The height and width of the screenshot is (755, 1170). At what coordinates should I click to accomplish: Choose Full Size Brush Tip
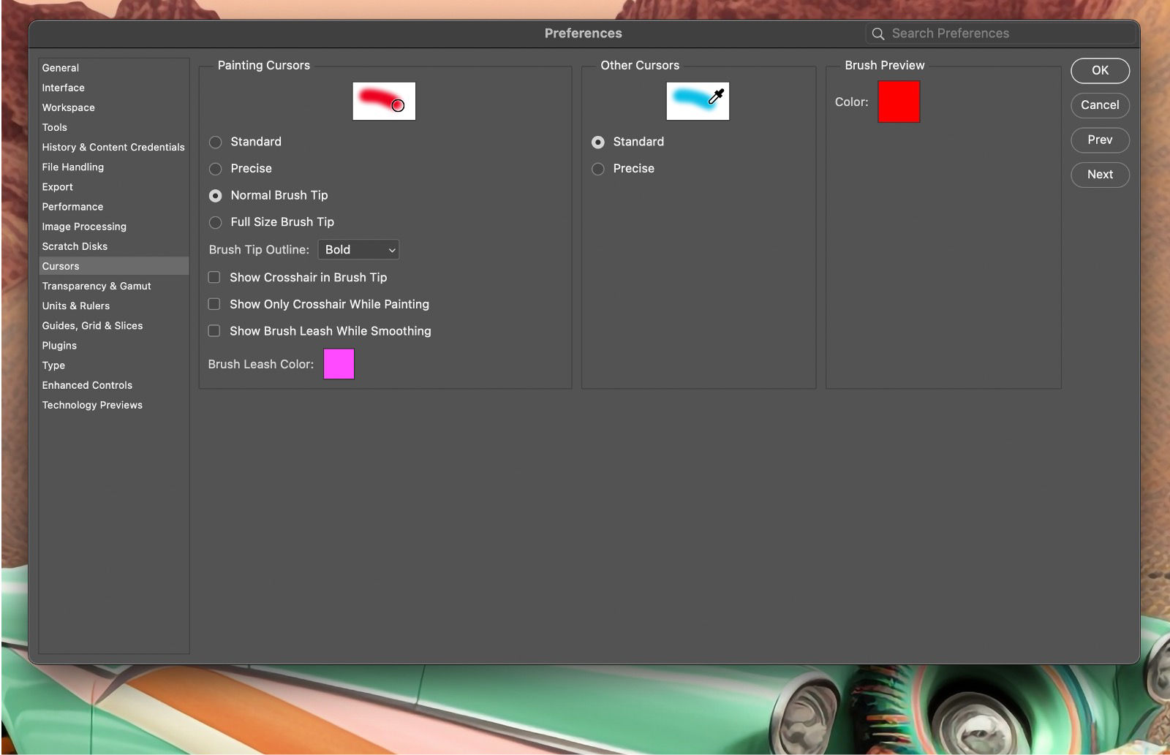216,222
